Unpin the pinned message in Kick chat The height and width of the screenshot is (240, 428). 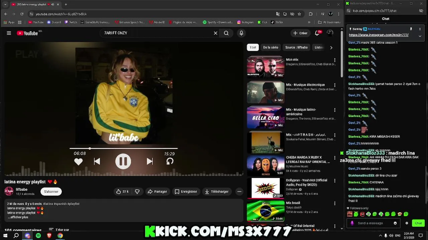click(x=411, y=29)
